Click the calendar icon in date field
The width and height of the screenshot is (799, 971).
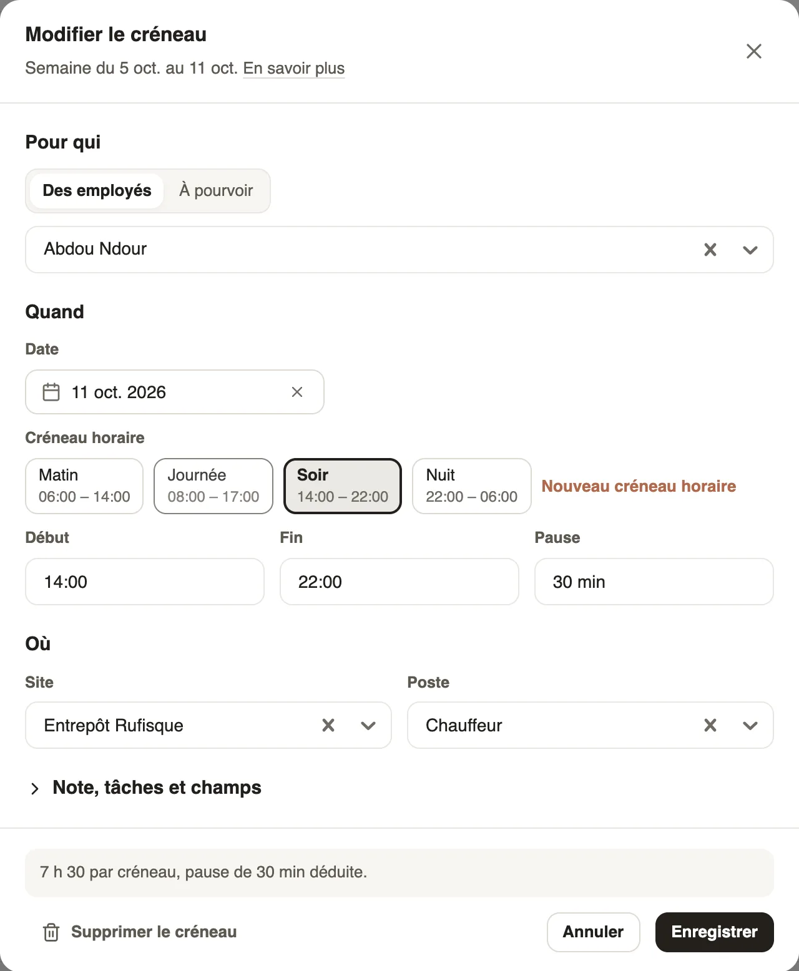[51, 392]
